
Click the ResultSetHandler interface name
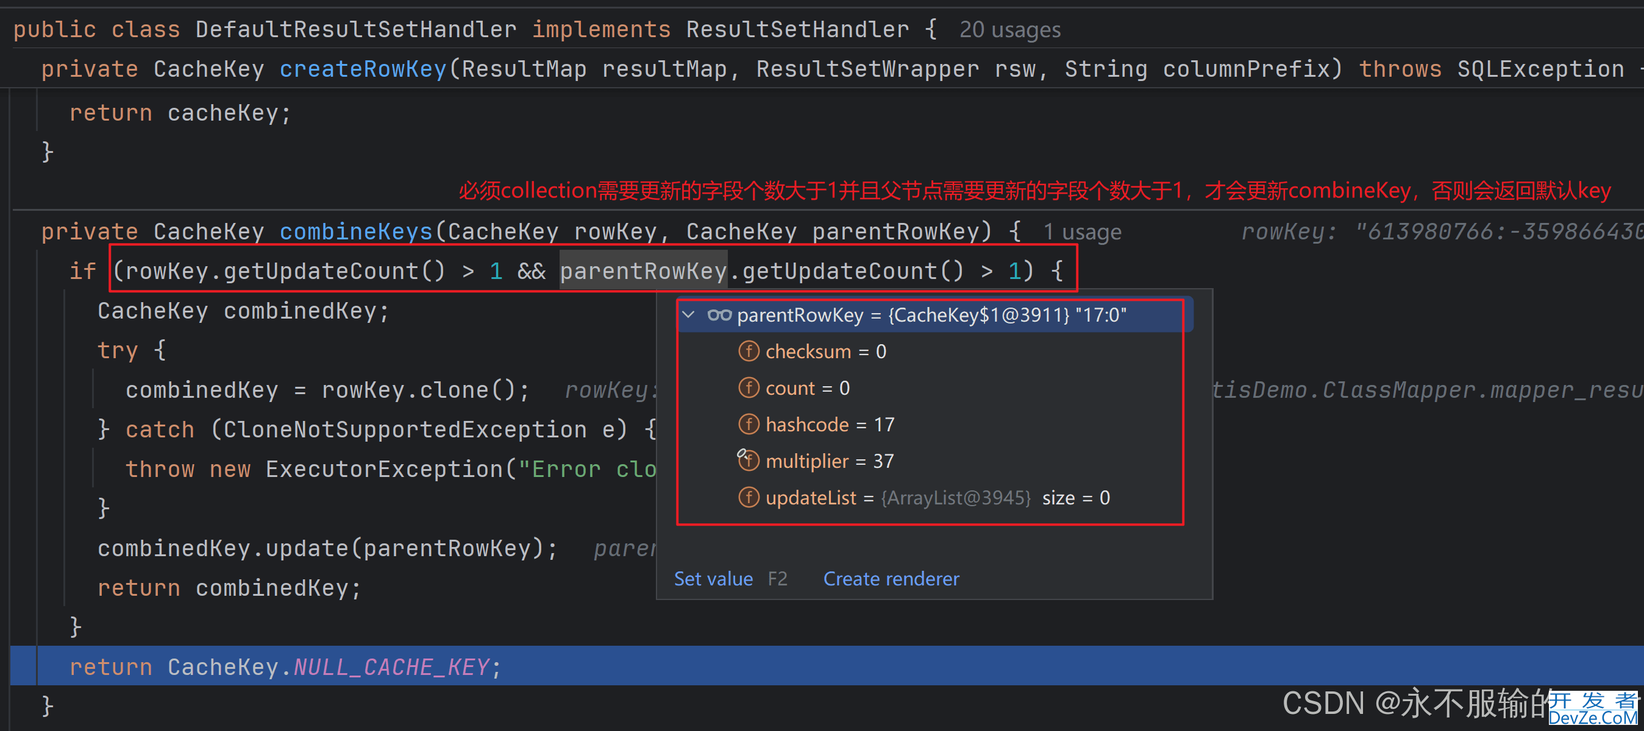pyautogui.click(x=797, y=29)
